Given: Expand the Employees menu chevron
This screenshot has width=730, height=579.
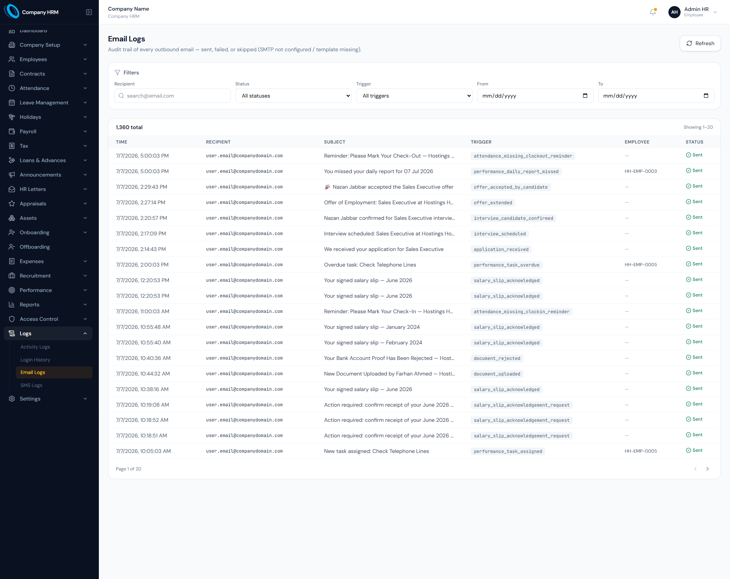Looking at the screenshot, I should (x=85, y=59).
